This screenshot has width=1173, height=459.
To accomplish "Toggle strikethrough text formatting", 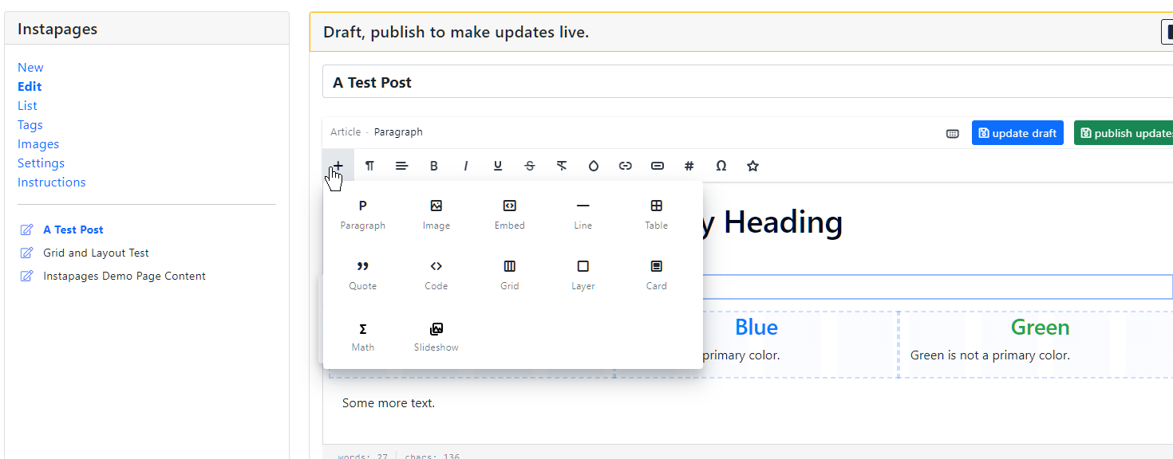I will [x=530, y=166].
